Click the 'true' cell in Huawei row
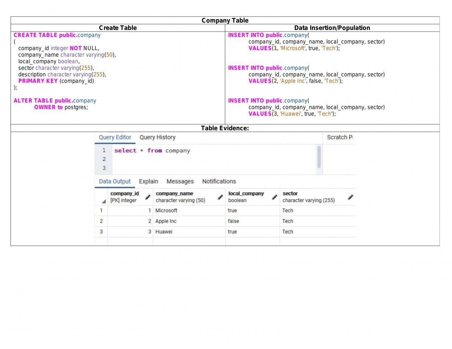Image resolution: width=452 pixels, height=349 pixels. (252, 232)
